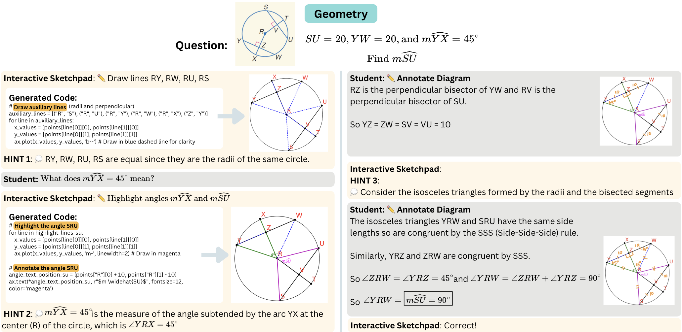This screenshot has width=682, height=332.
Task: Click the Interactive Sketchpad Correct! message
Action: [413, 325]
